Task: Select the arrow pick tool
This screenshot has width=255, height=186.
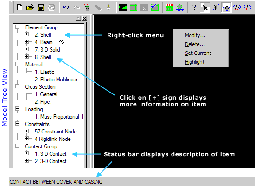Action: click(205, 7)
